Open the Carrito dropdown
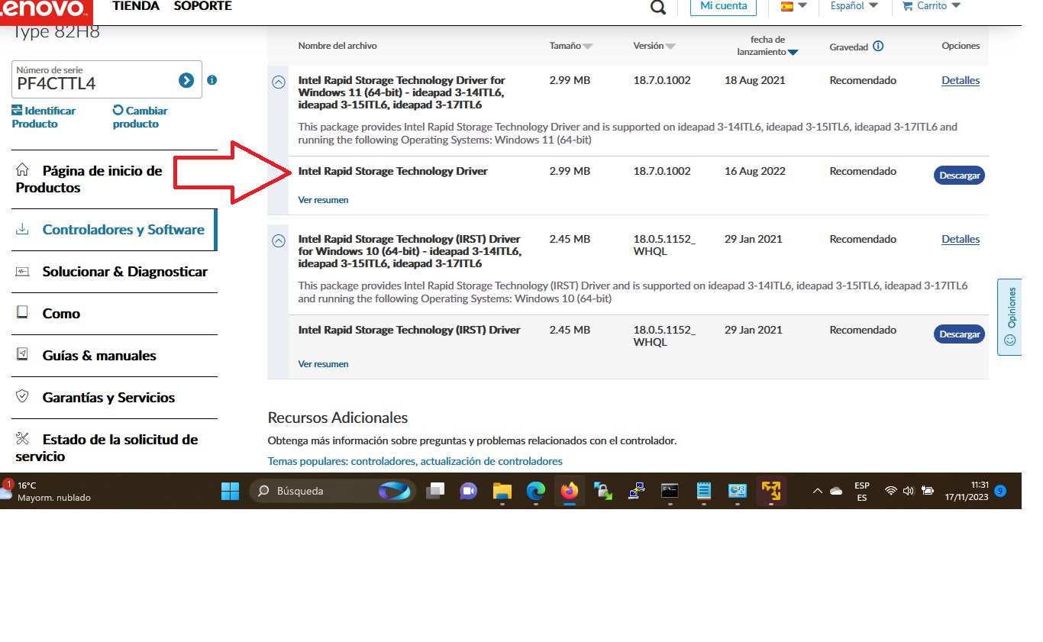The width and height of the screenshot is (1043, 642). point(931,6)
